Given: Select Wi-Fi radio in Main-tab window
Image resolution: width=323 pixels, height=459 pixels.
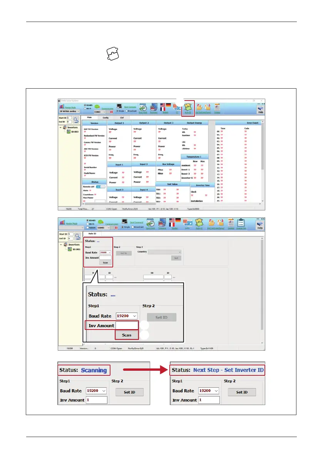Looking at the screenshot, I should (85, 108).
